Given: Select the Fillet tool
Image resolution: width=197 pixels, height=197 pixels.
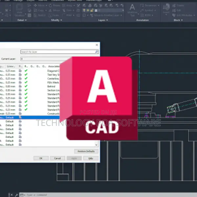Looking at the screenshot, I should coord(67,15).
